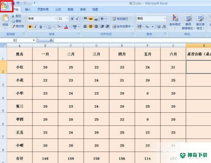This screenshot has width=211, height=163.
Task: Click the Redo icon in quick access toolbar
Action: point(25,3)
